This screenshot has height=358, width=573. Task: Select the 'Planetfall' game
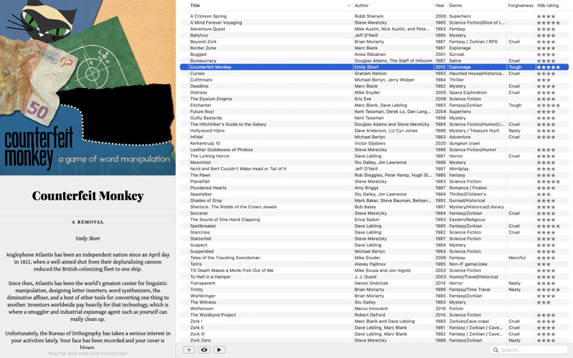pos(374,182)
